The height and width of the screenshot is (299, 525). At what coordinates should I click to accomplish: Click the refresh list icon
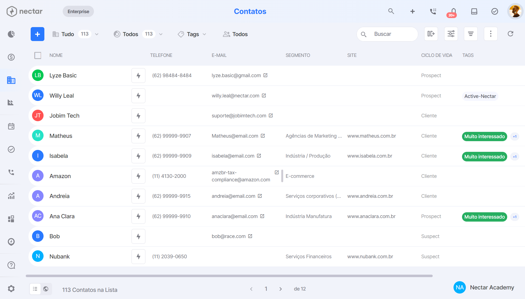coord(510,34)
